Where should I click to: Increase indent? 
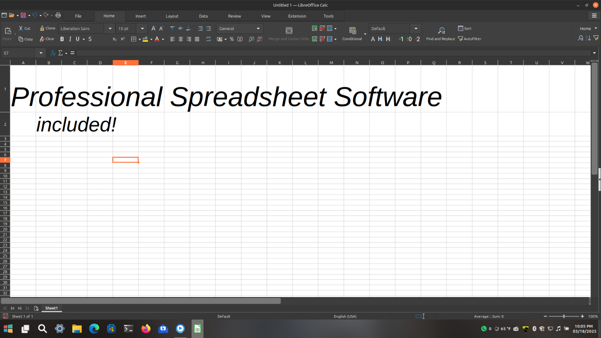pos(201,29)
